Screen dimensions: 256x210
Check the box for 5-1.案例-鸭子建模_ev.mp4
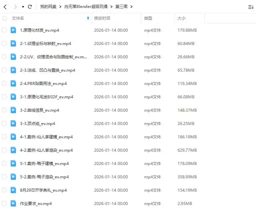point(4,164)
